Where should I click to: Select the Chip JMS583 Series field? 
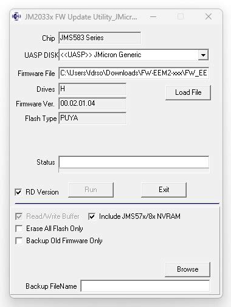100,38
